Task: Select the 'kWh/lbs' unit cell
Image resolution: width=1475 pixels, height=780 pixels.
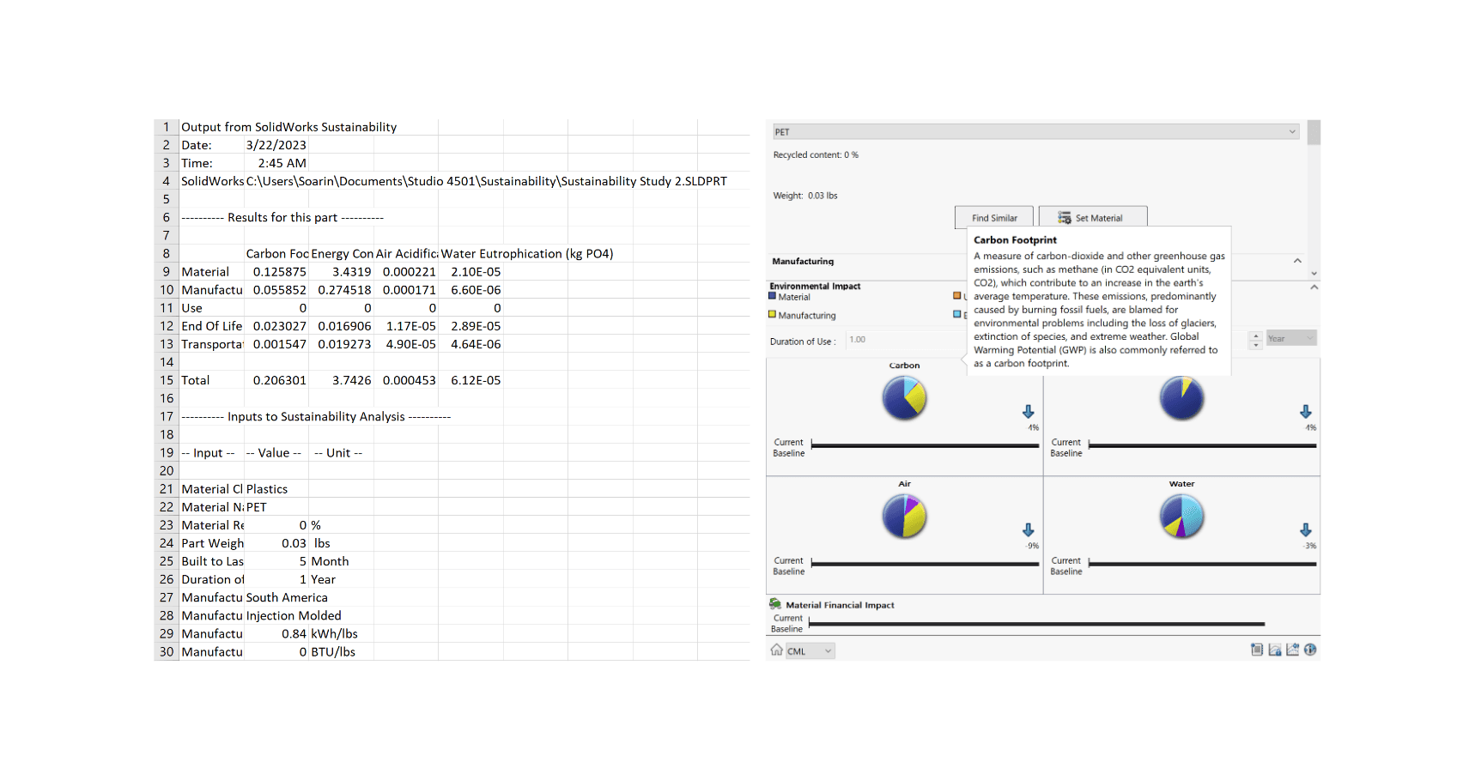Action: tap(341, 634)
